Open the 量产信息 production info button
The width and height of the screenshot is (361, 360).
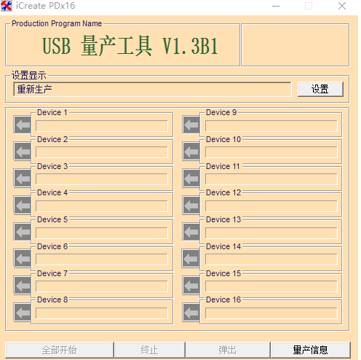311,350
